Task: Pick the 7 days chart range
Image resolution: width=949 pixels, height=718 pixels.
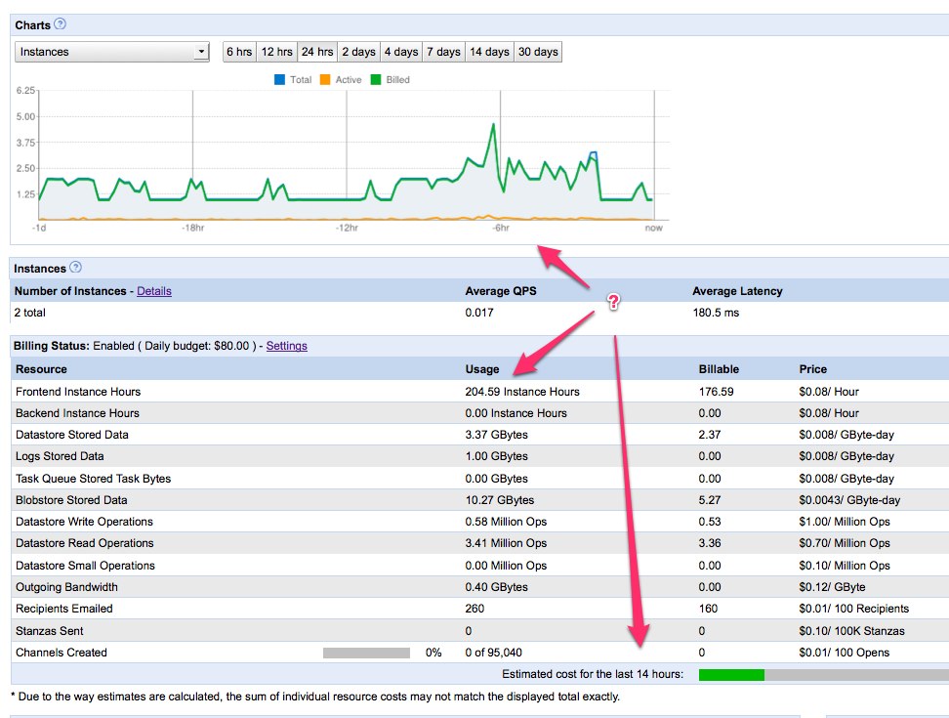Action: 443,52
